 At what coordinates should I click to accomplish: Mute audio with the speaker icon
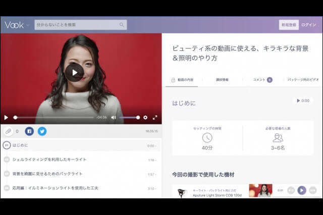(x=113, y=118)
